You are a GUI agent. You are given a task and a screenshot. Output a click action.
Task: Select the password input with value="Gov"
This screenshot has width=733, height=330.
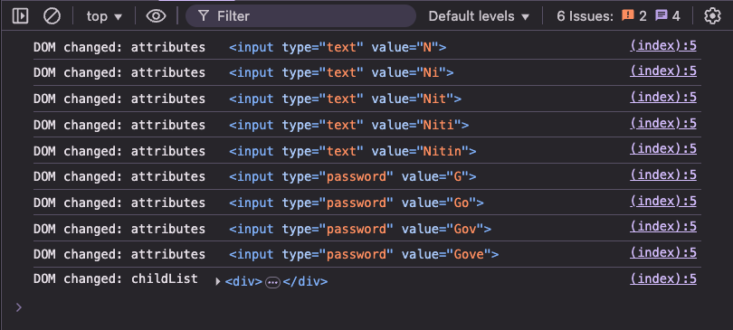coord(360,229)
